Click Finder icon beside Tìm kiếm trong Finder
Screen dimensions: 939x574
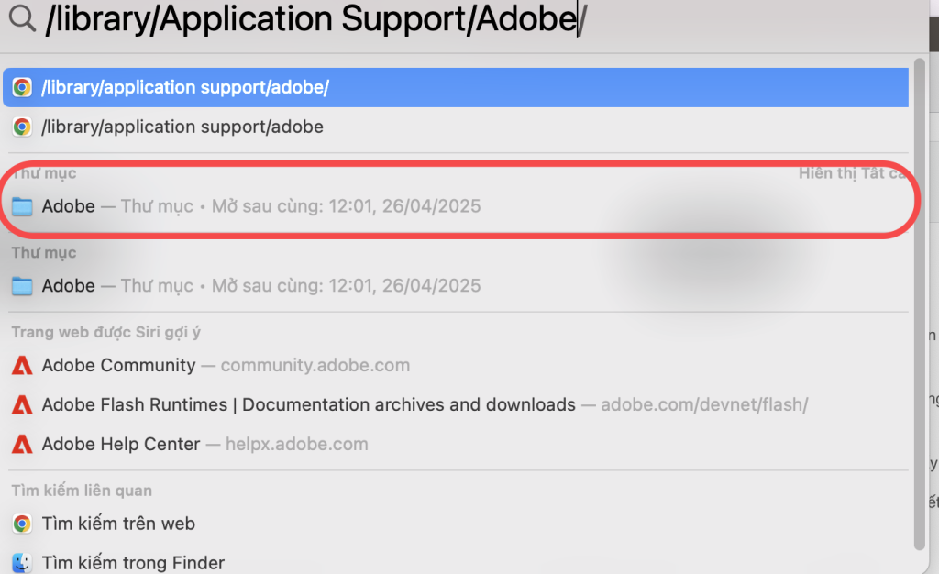click(x=22, y=563)
